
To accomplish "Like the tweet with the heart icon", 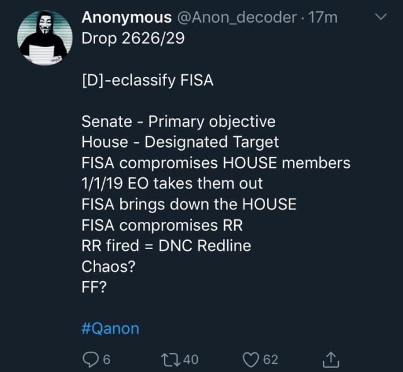I will pyautogui.click(x=252, y=359).
